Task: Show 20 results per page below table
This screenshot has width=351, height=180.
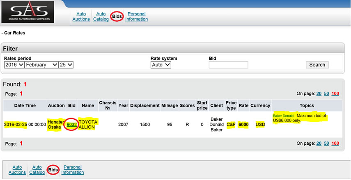Action: coord(319,144)
